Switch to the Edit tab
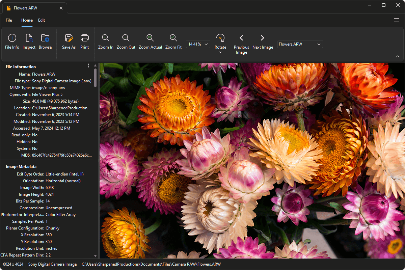The height and width of the screenshot is (270, 405). [42, 20]
